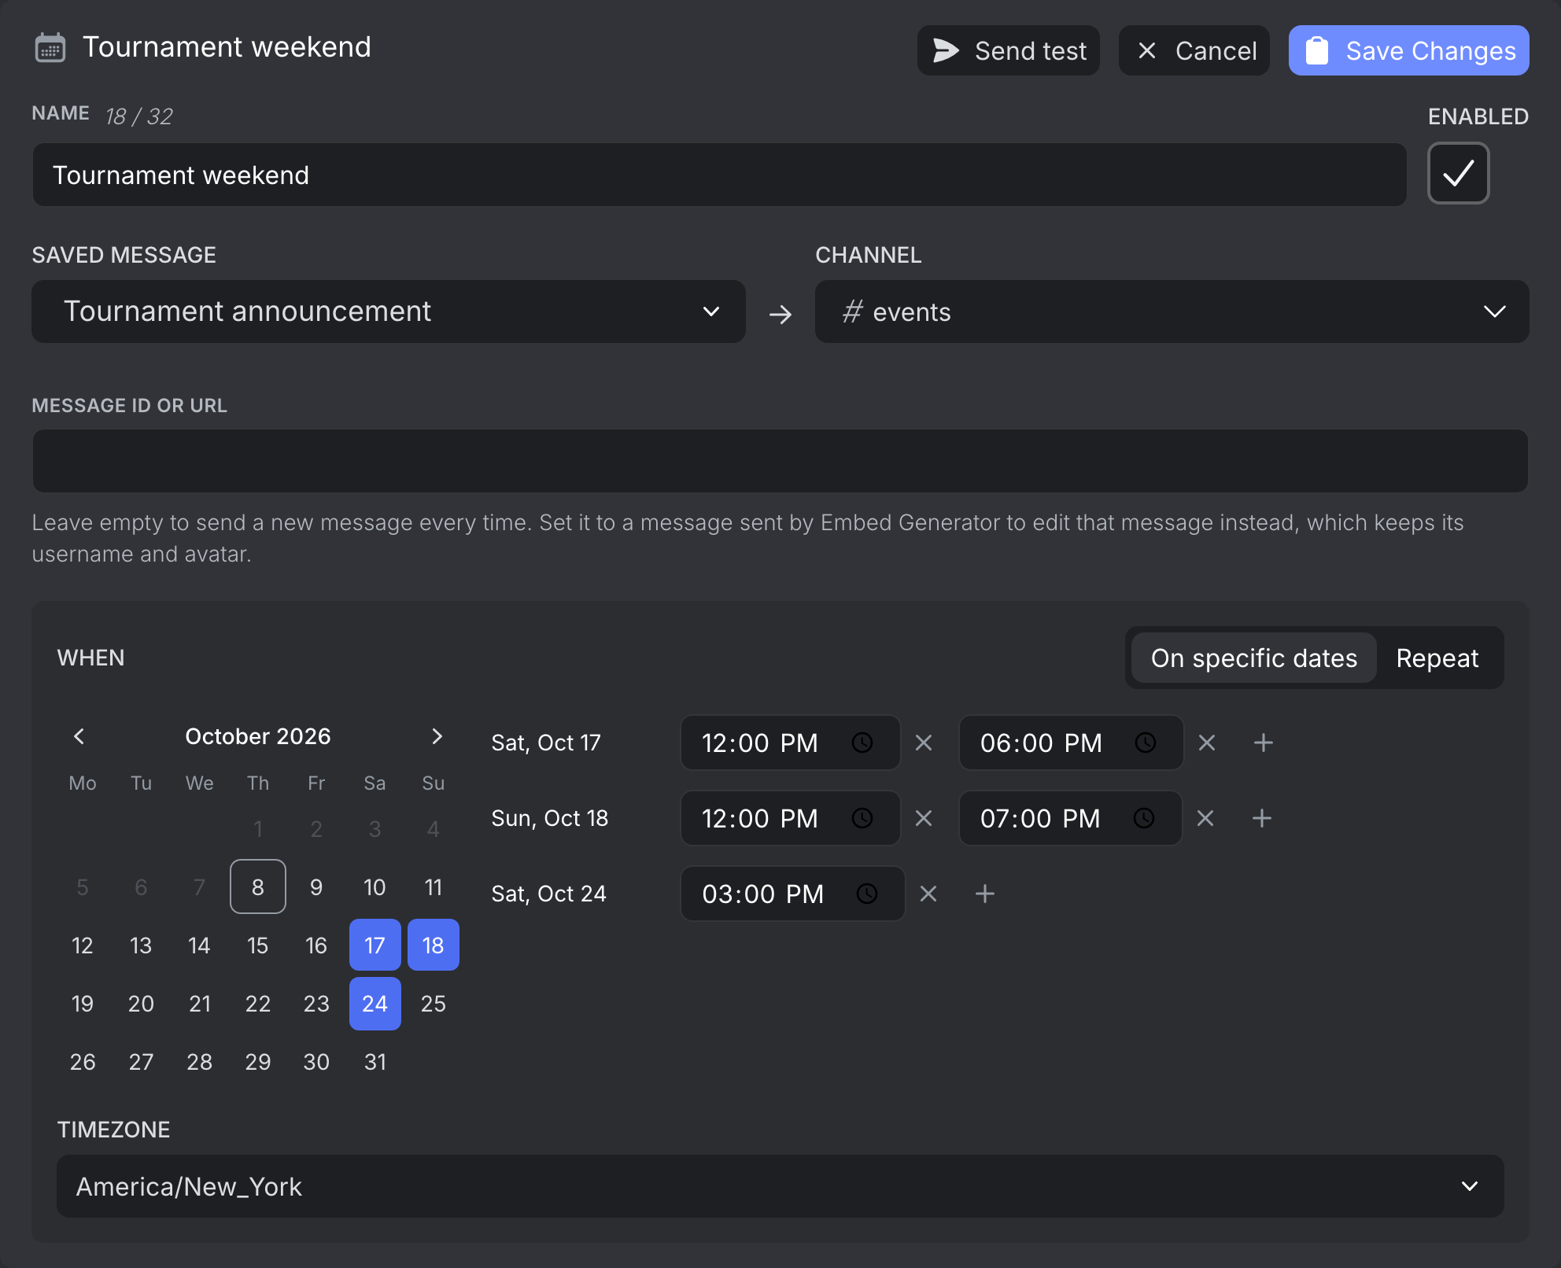
Task: Click October 2026 month label
Action: (x=257, y=736)
